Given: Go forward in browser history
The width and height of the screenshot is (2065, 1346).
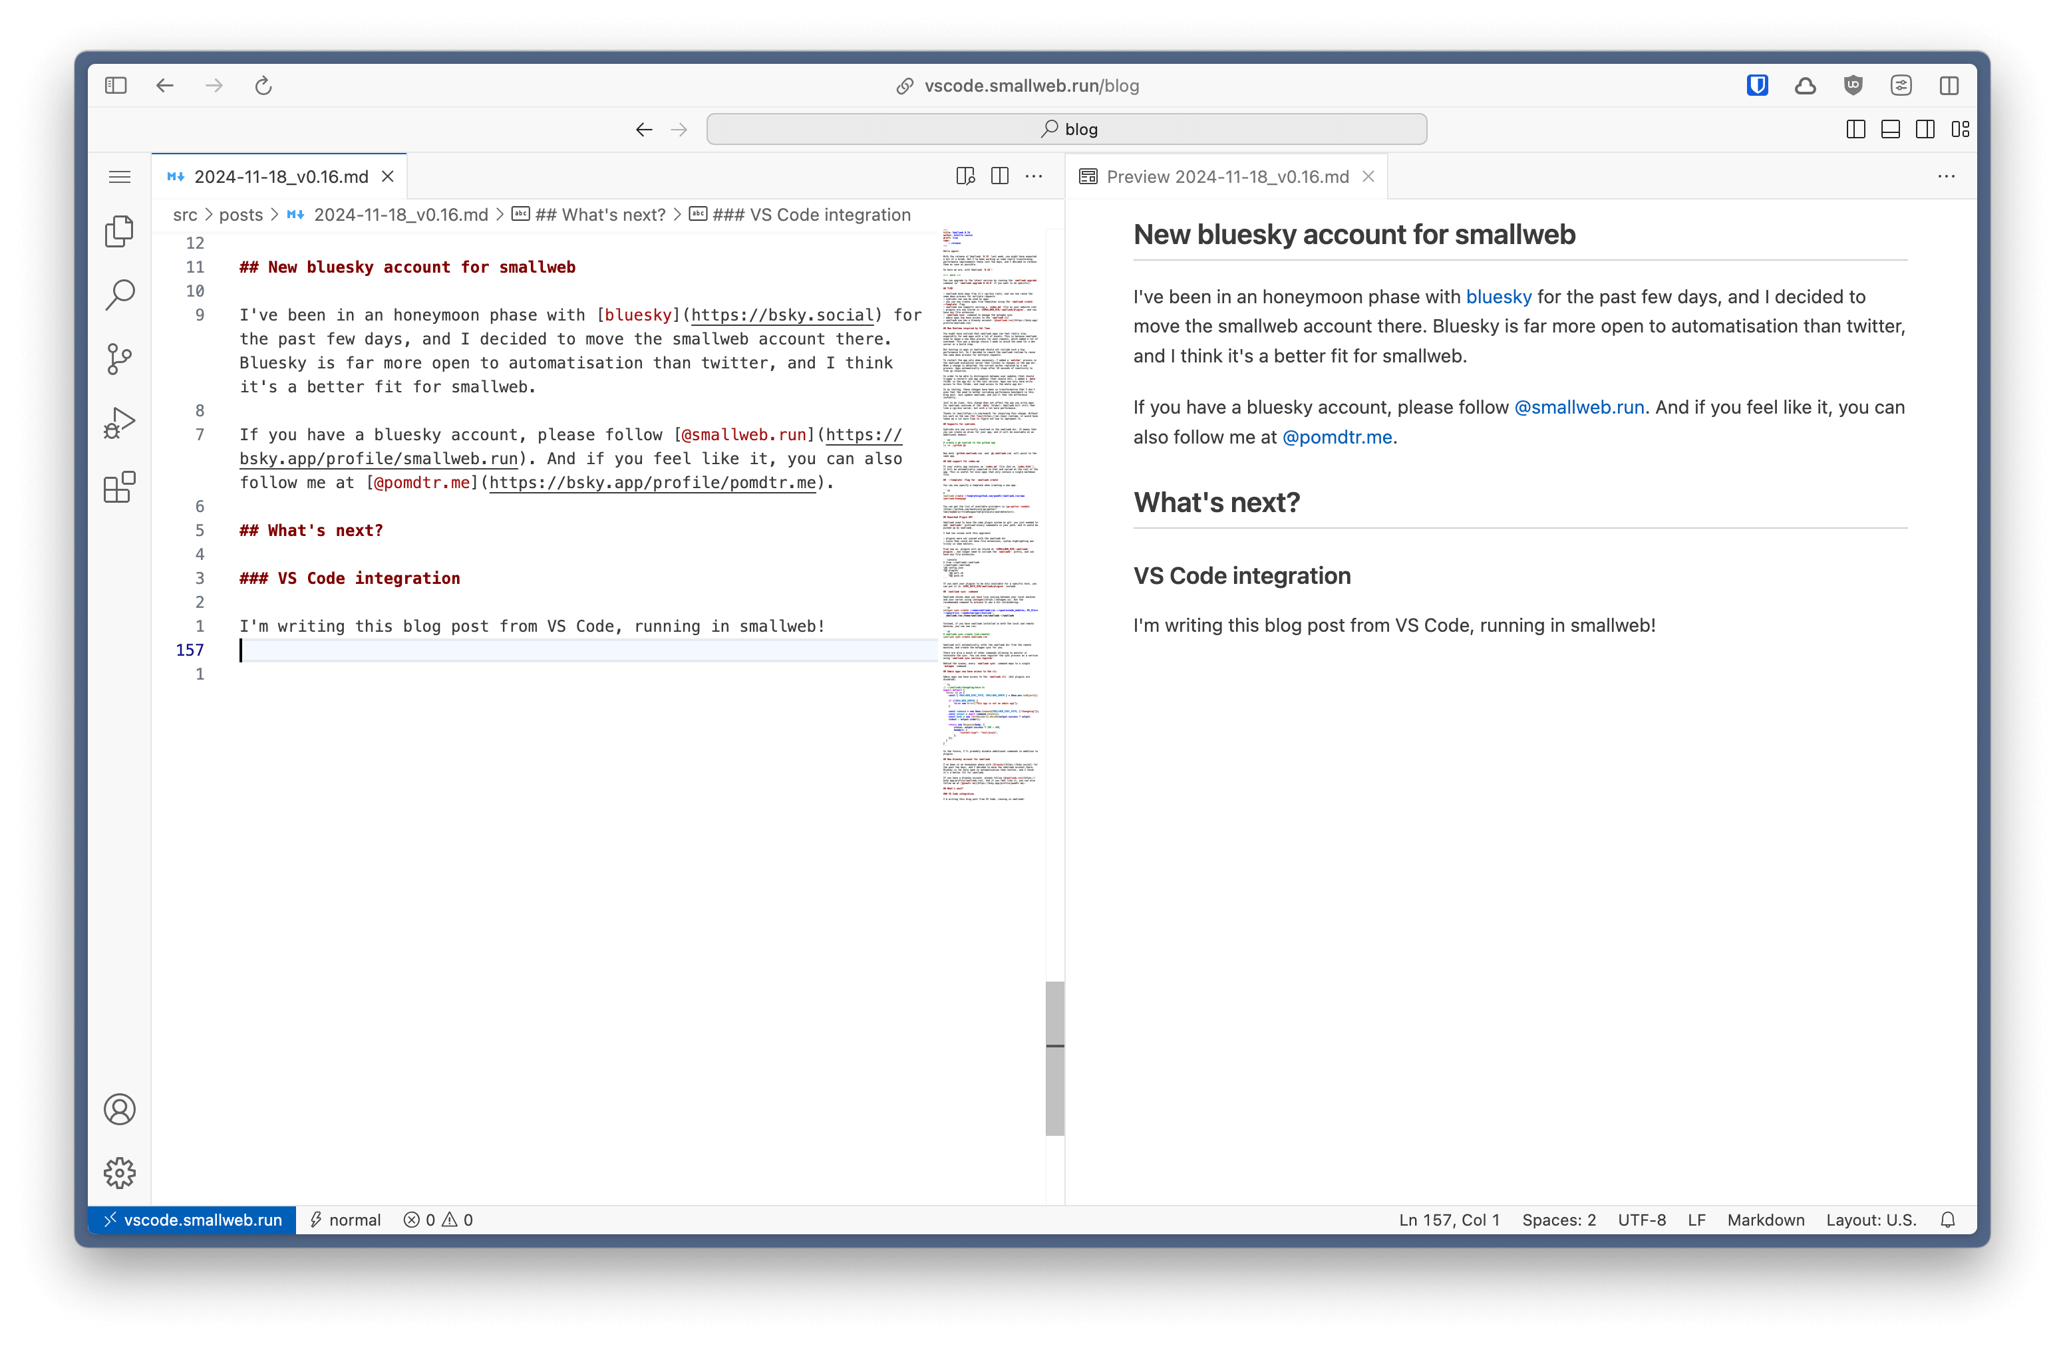Looking at the screenshot, I should coord(214,85).
